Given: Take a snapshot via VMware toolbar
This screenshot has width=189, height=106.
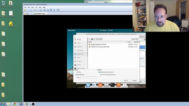Looking at the screenshot, I should 35,10.
